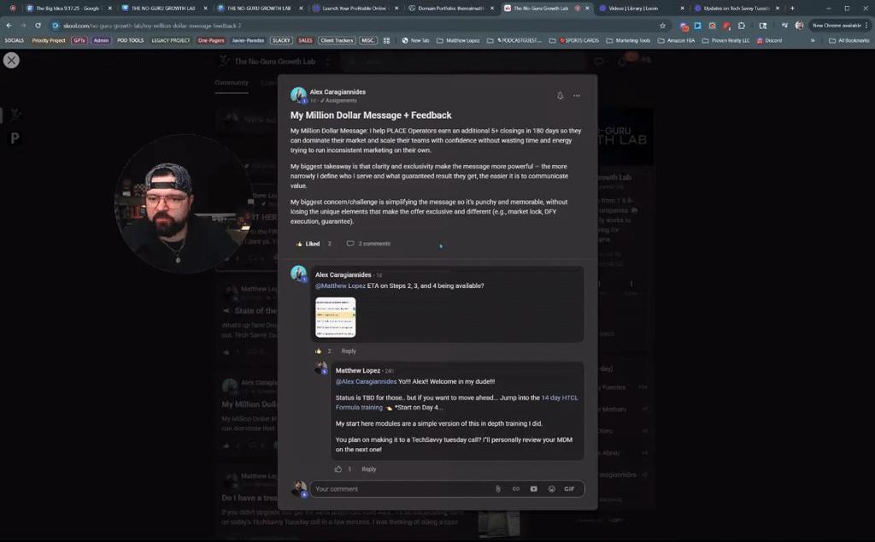Open the SALES bookmark

point(305,41)
